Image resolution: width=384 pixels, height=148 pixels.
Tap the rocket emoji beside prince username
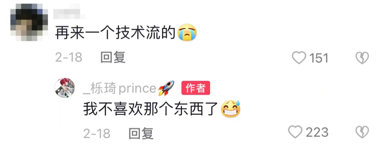(166, 88)
